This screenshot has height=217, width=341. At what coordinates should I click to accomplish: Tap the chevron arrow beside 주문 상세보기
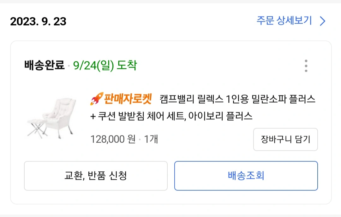pyautogui.click(x=322, y=21)
